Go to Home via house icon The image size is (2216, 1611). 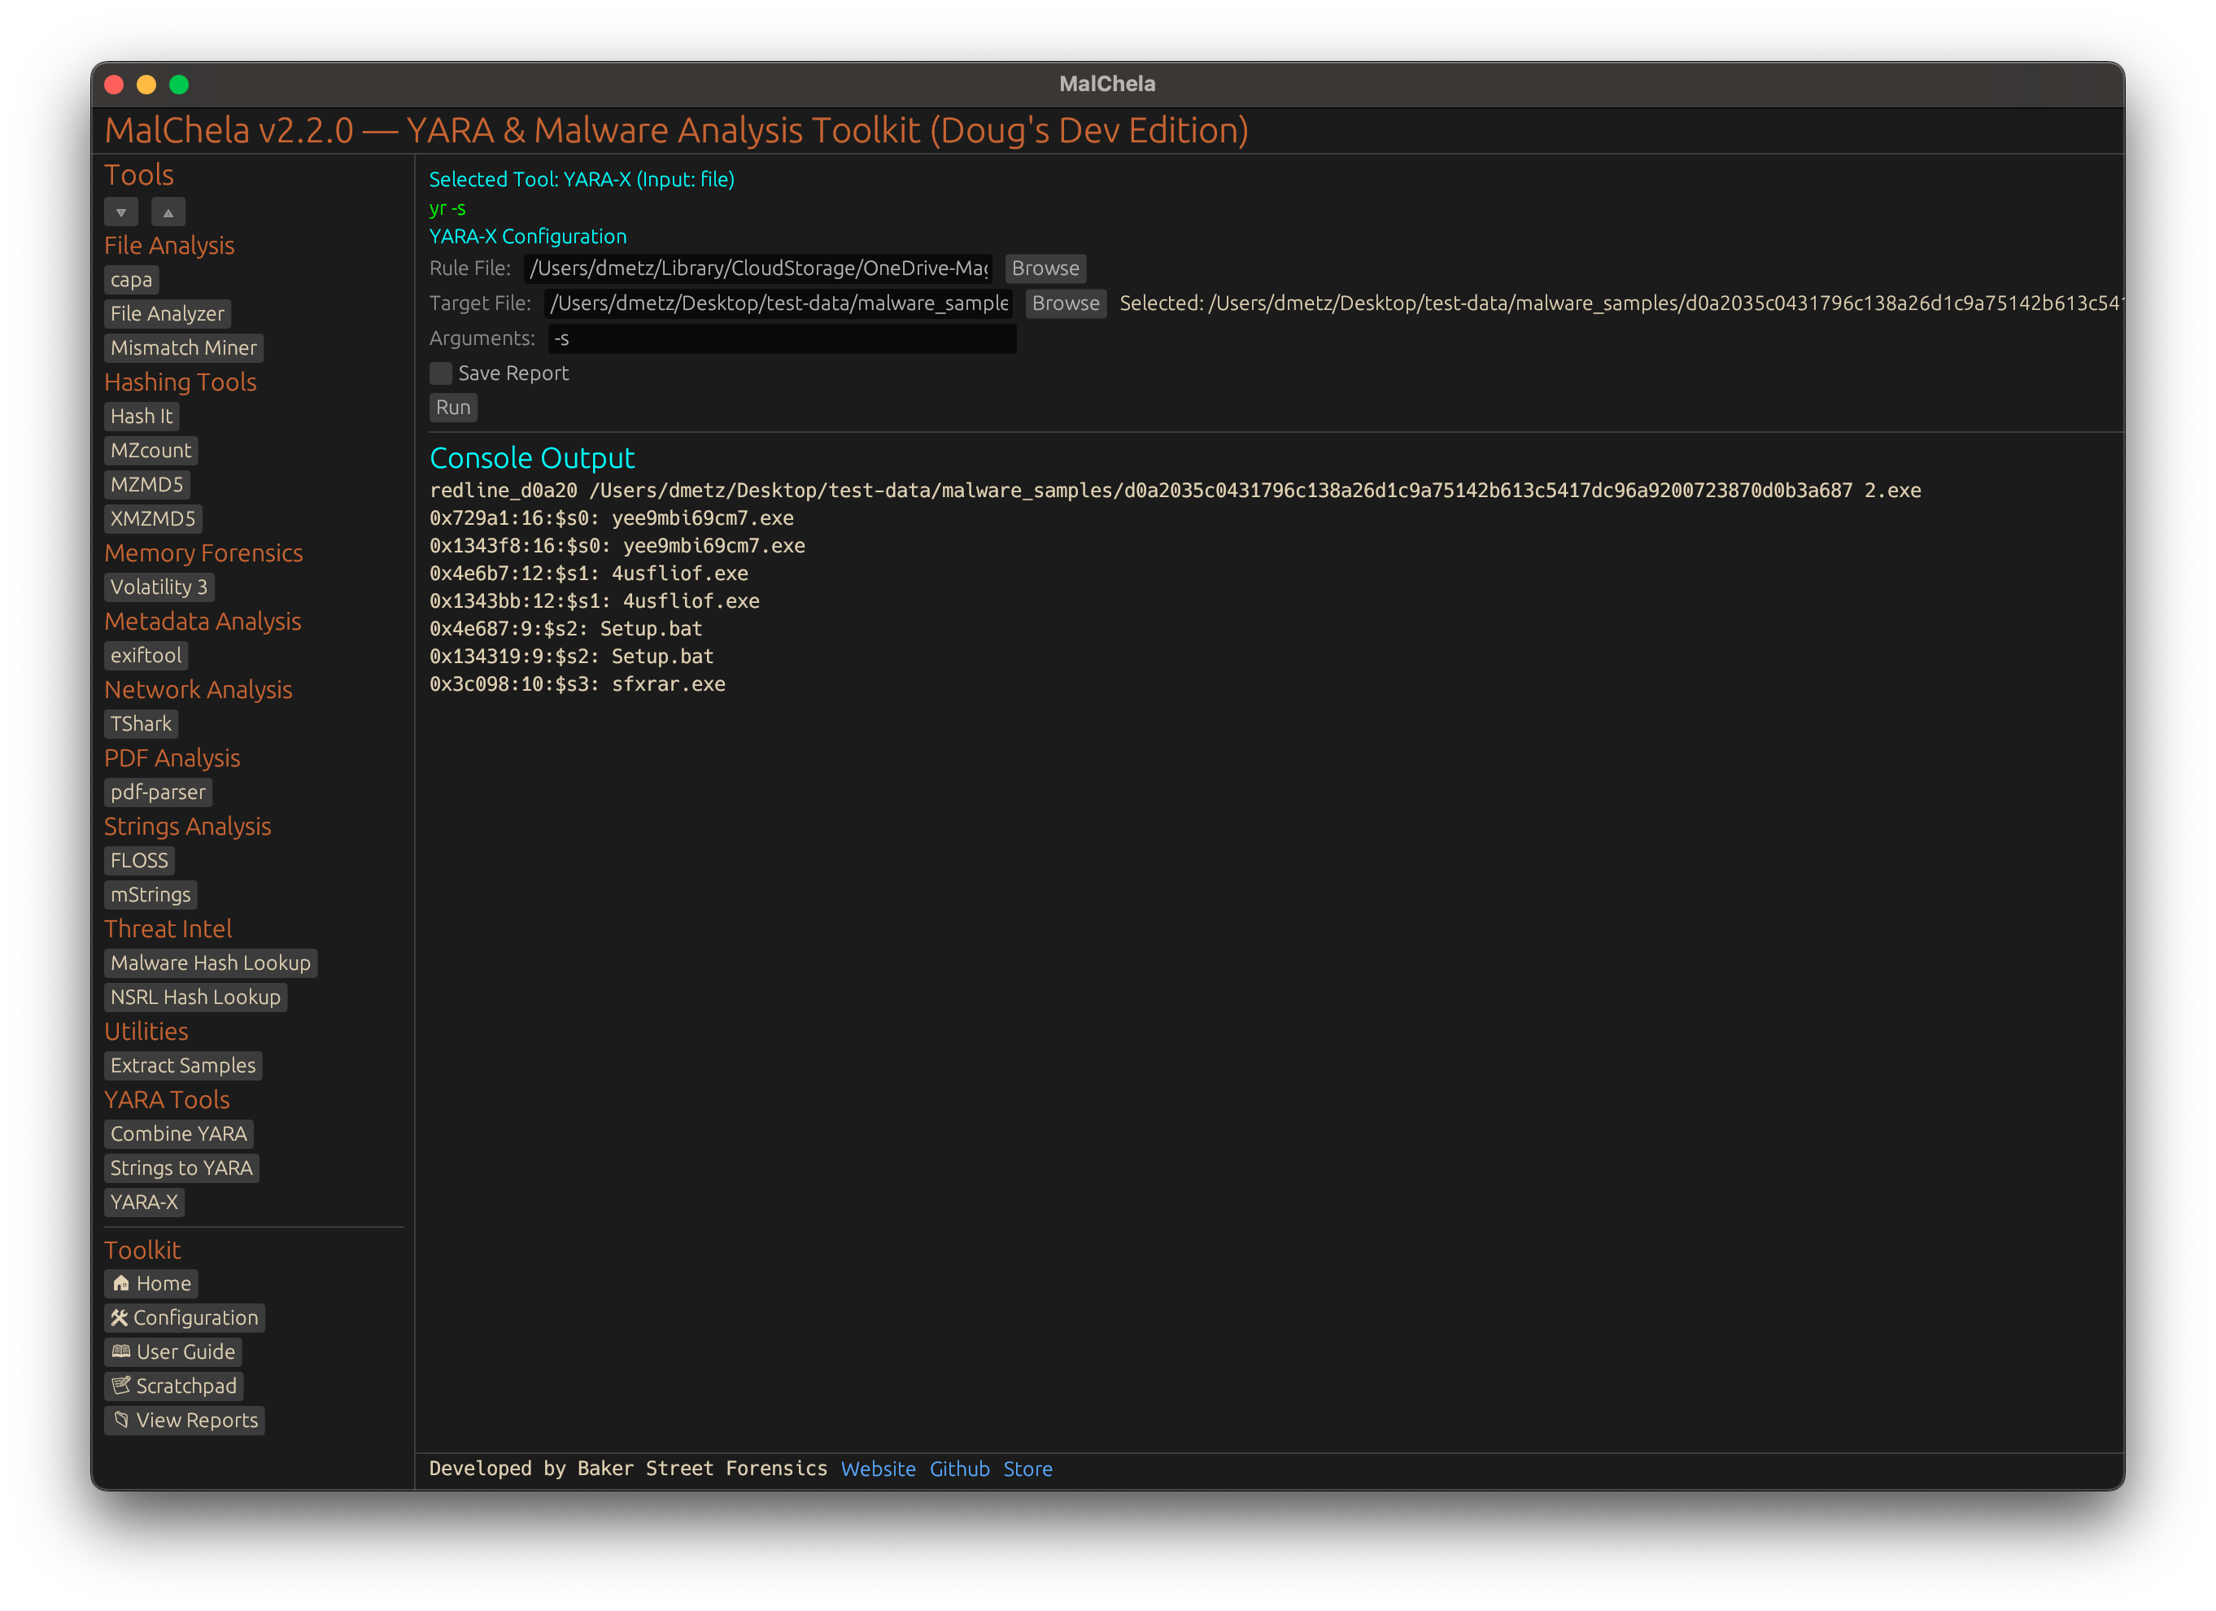(151, 1285)
